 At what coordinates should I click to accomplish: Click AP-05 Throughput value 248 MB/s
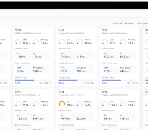click(x=125, y=71)
